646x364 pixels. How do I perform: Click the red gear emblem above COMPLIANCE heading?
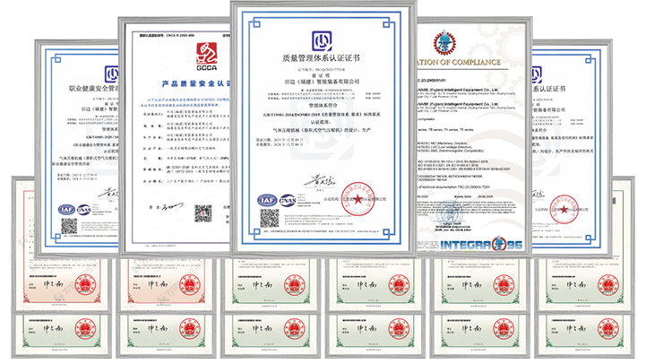(x=444, y=43)
